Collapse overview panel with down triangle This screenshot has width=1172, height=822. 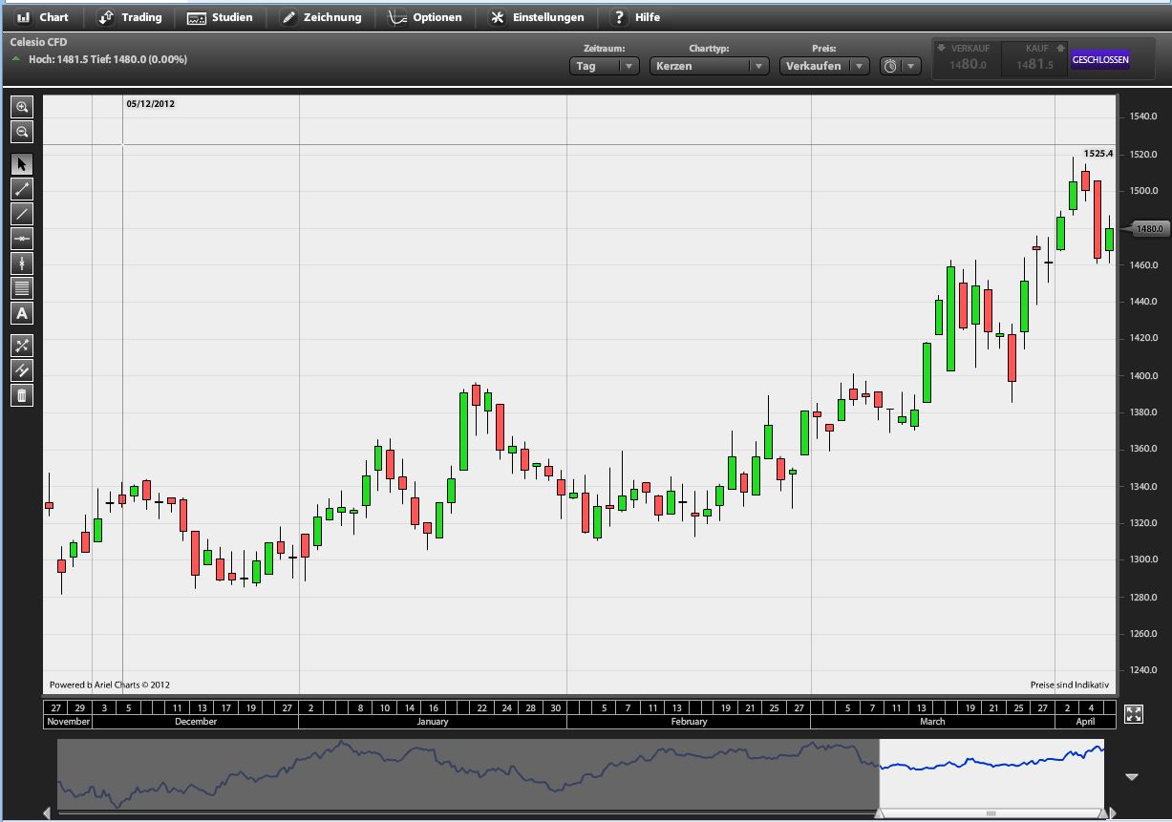1132,777
